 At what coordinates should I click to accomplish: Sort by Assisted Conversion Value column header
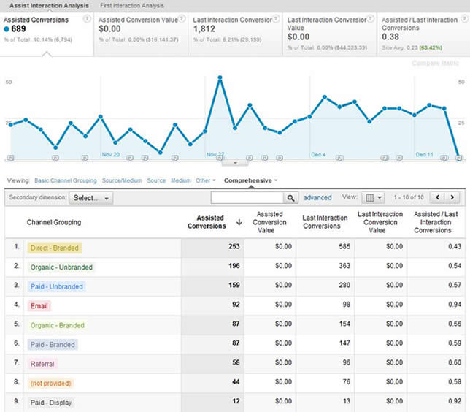[x=269, y=222]
